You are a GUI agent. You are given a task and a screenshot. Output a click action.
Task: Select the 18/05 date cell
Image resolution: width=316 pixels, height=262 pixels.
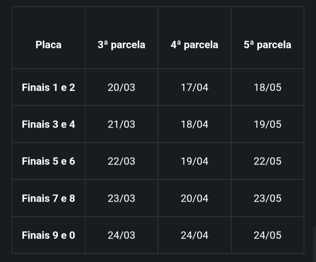pyautogui.click(x=268, y=87)
